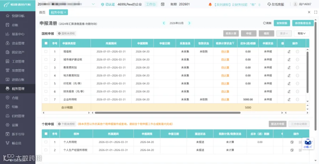Click the fullscreen expand icon

(x=316, y=12)
